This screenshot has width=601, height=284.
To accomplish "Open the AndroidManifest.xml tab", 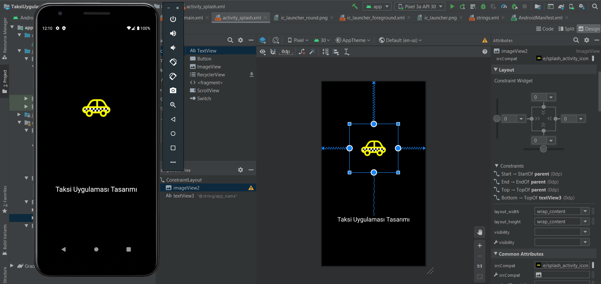I will (x=540, y=18).
